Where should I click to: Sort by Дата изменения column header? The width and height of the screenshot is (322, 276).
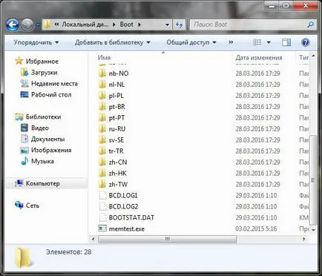tap(259, 57)
